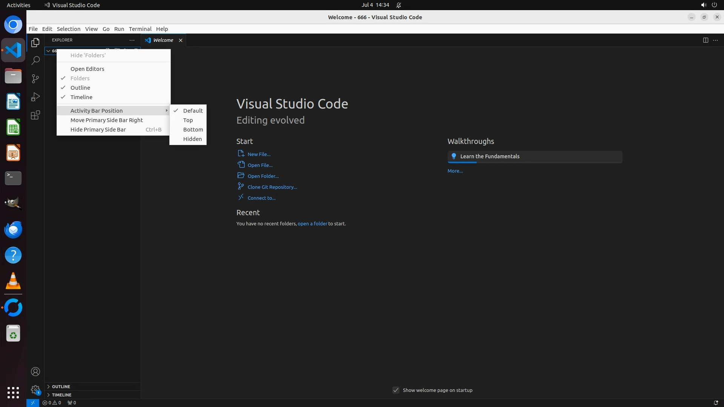
Task: Open the Terminal menu
Action: pyautogui.click(x=140, y=29)
